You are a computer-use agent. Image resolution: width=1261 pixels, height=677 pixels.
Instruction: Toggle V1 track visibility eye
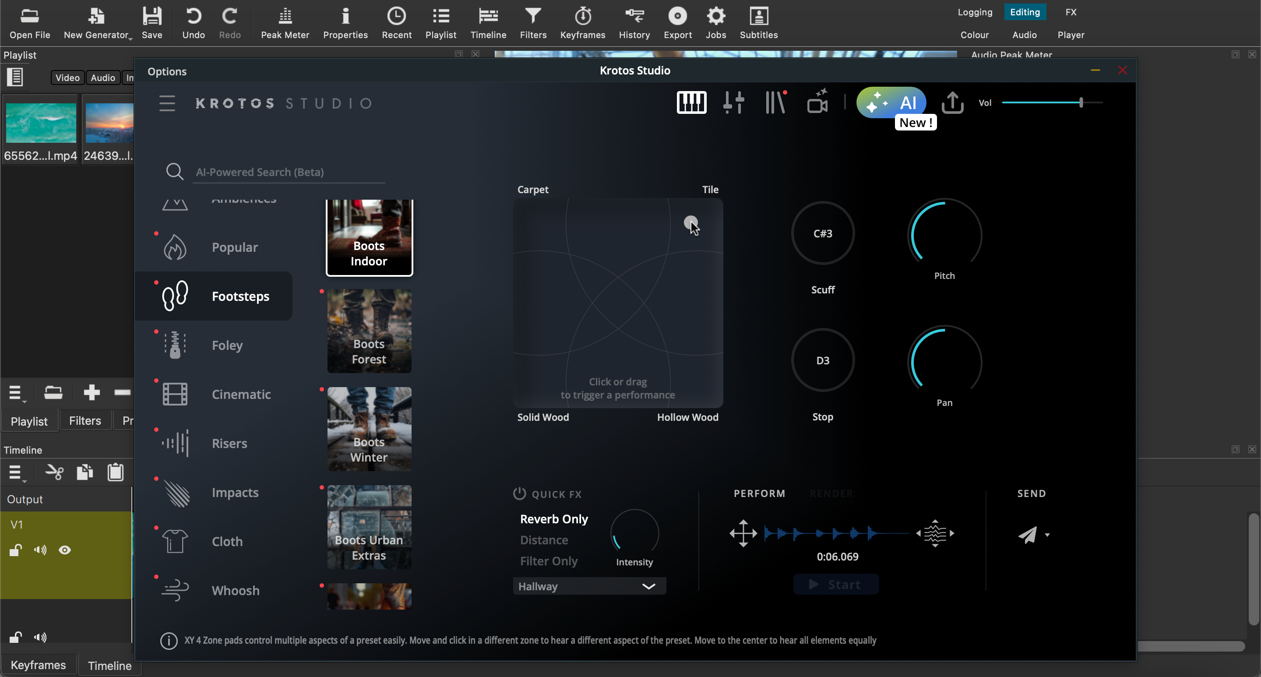(65, 550)
